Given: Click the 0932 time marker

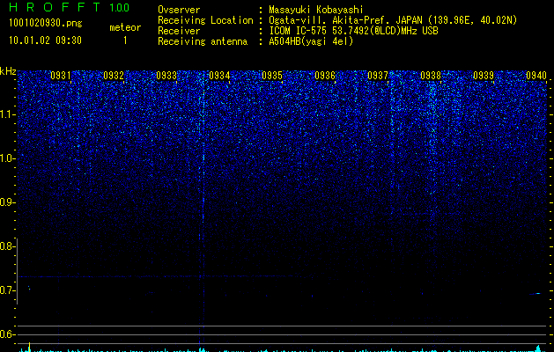Looking at the screenshot, I should point(114,76).
